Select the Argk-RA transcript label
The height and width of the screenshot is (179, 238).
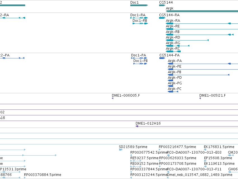173,21
